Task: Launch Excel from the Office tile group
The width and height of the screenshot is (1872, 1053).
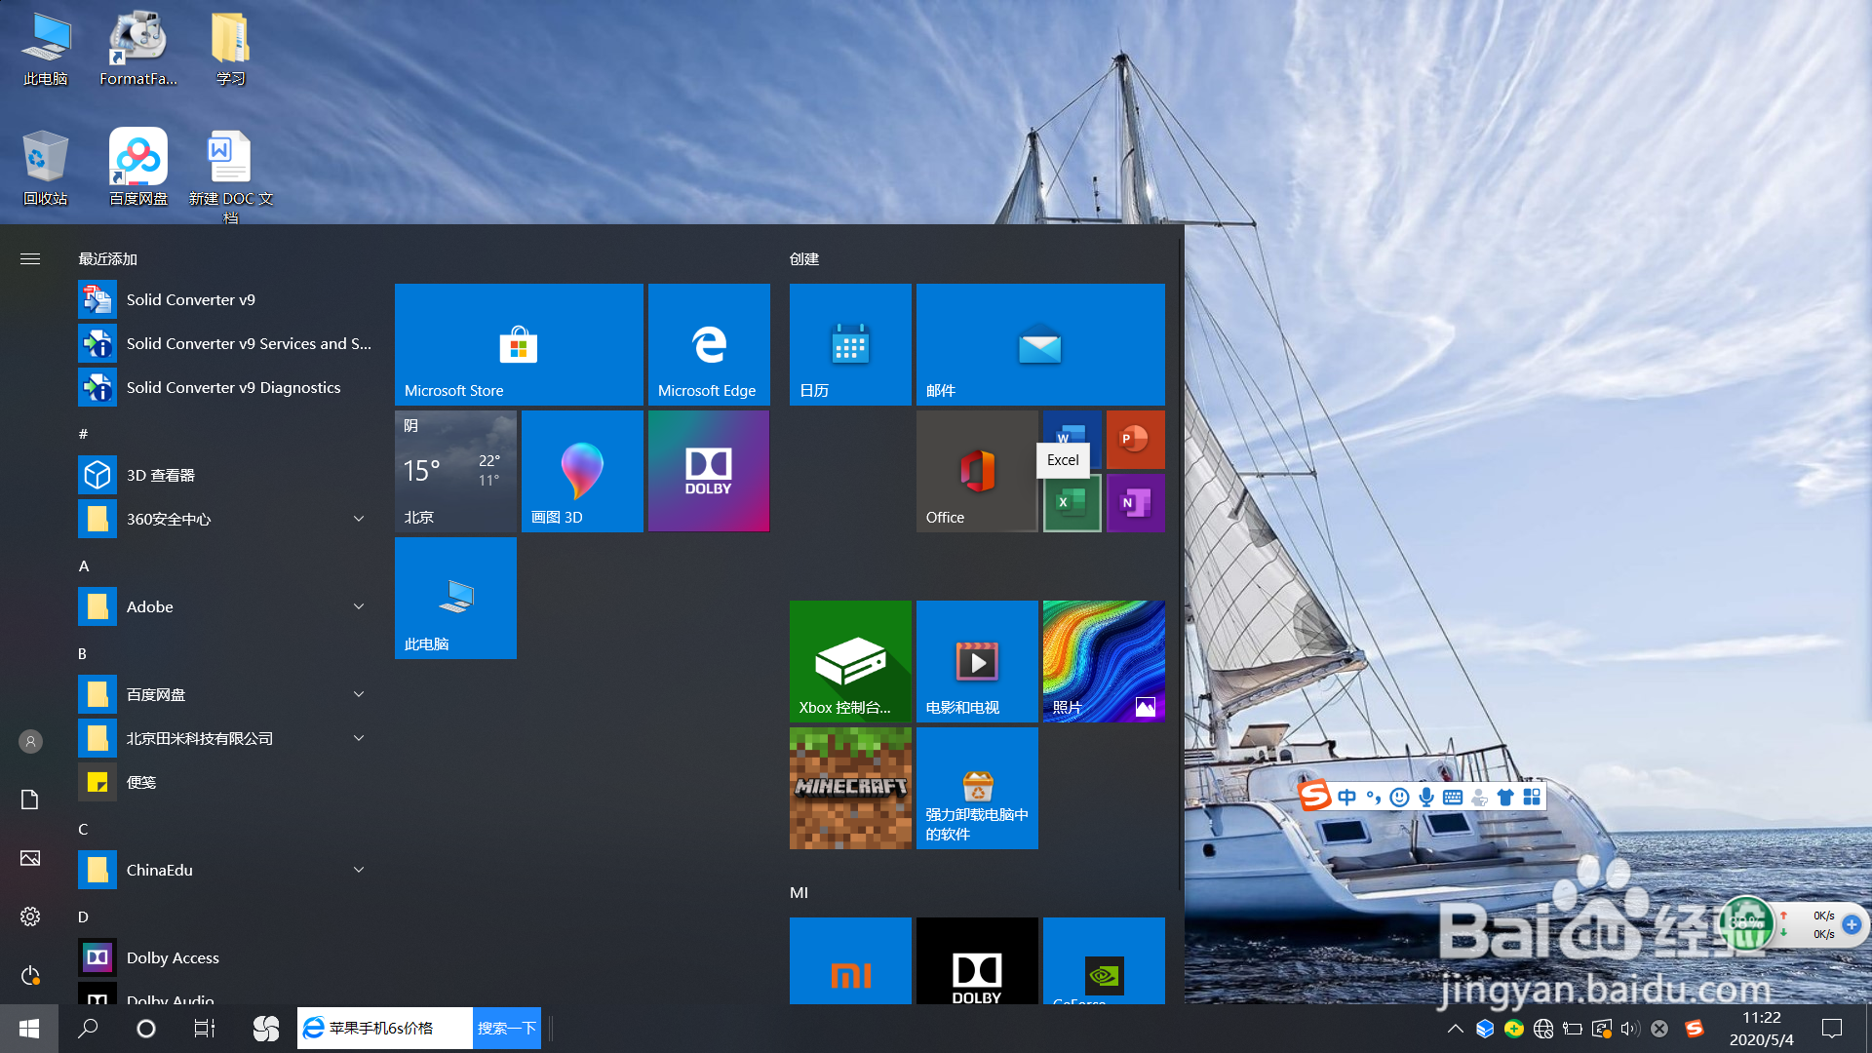Action: tap(1072, 503)
